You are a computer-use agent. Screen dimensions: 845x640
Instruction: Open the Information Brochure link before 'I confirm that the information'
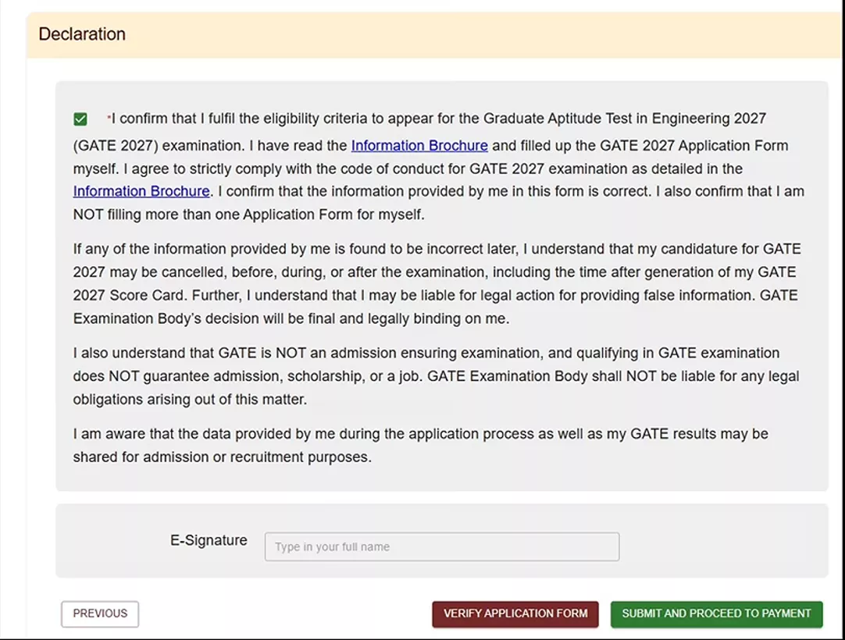pos(141,191)
